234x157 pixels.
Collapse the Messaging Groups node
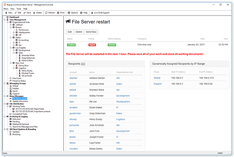5,84
